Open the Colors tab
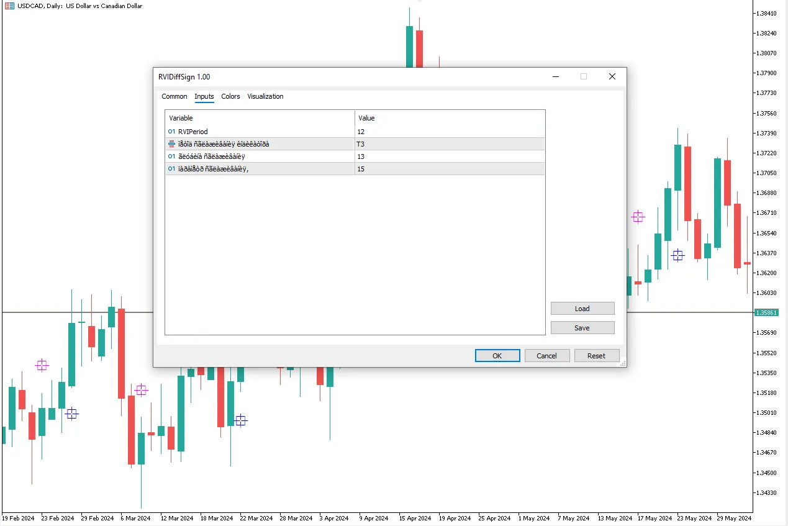 pyautogui.click(x=230, y=96)
